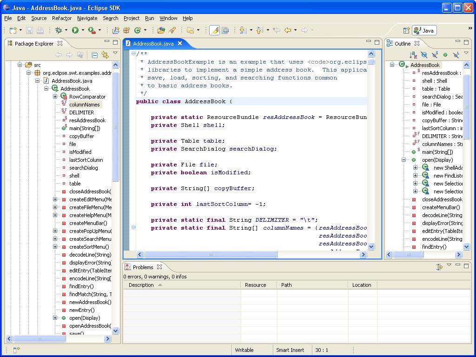Open the dropdown arrow next to the Run icon
The image size is (476, 357).
click(83, 30)
